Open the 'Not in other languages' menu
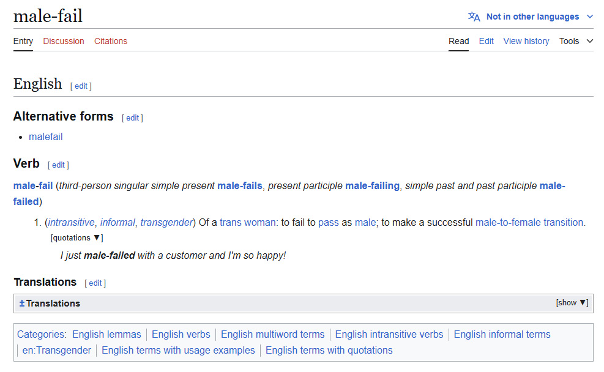604x372 pixels. [x=532, y=17]
